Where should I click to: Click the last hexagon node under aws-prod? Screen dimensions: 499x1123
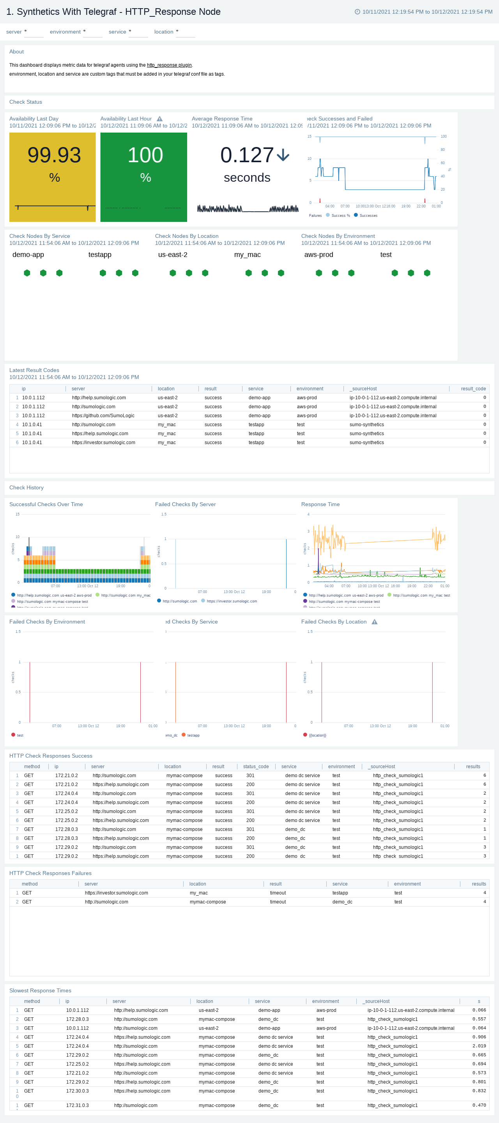click(351, 273)
